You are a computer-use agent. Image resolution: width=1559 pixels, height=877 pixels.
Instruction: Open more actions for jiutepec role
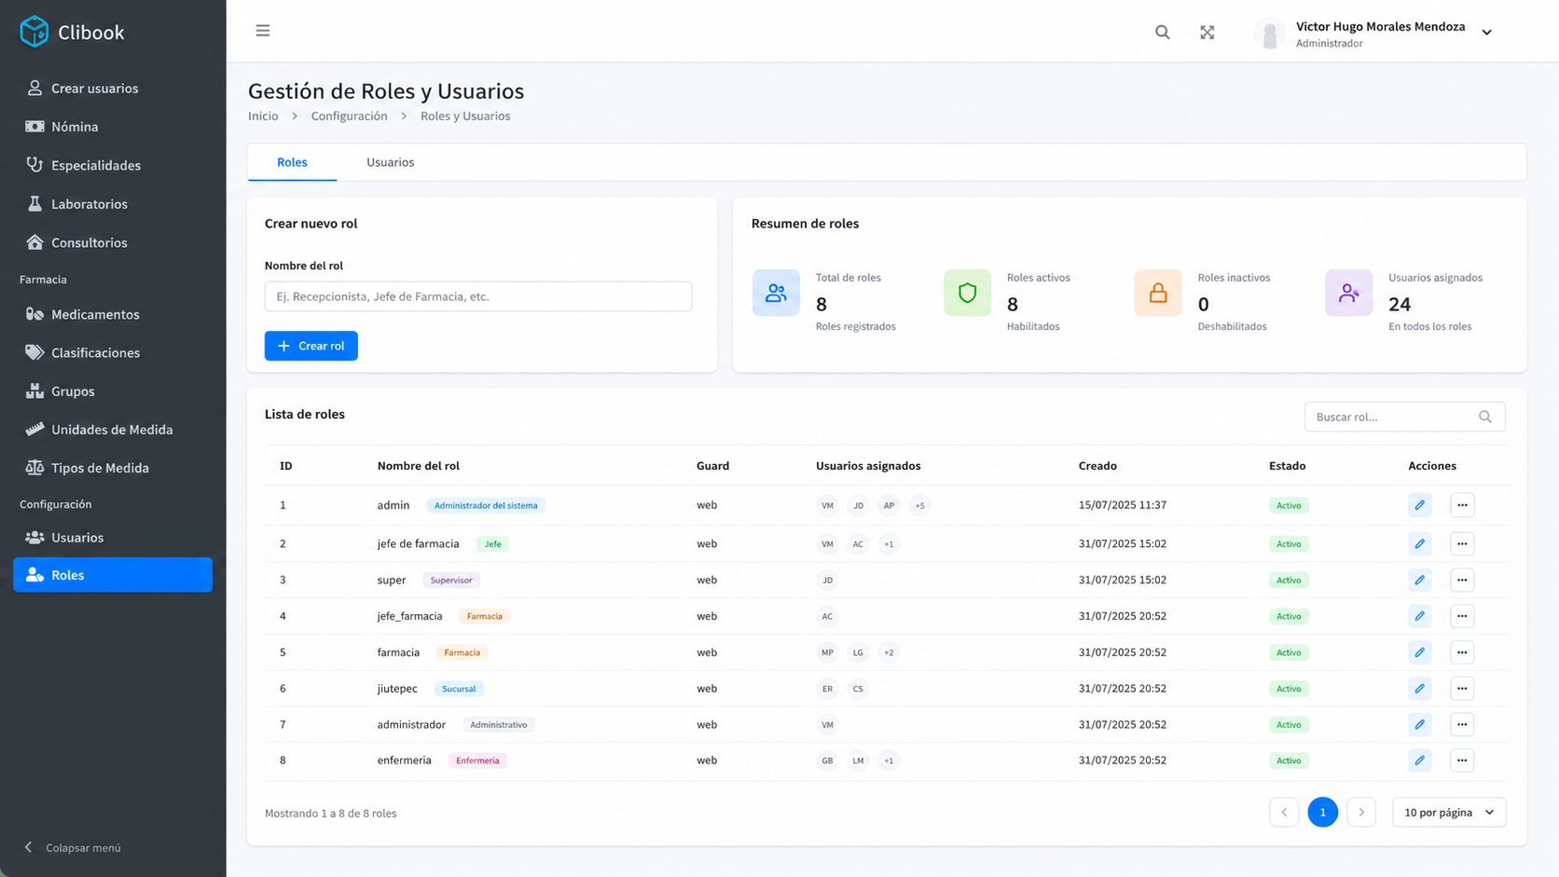point(1462,689)
